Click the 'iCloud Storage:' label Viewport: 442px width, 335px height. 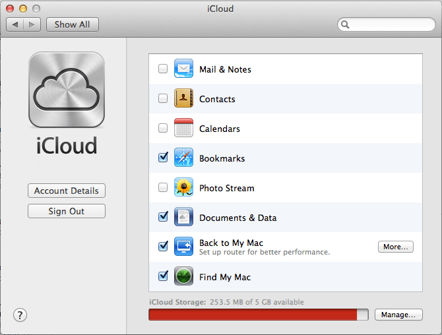coord(177,302)
